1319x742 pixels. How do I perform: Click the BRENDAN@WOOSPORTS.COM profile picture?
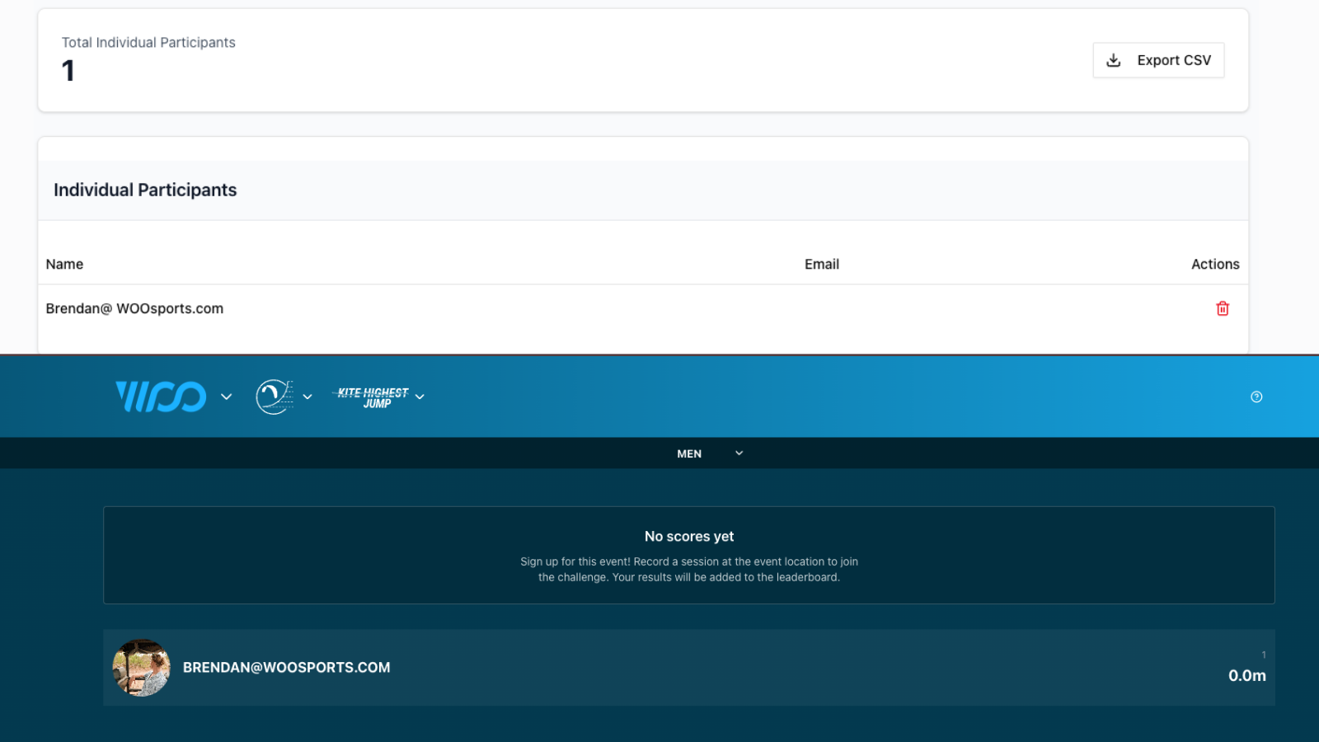coord(142,668)
